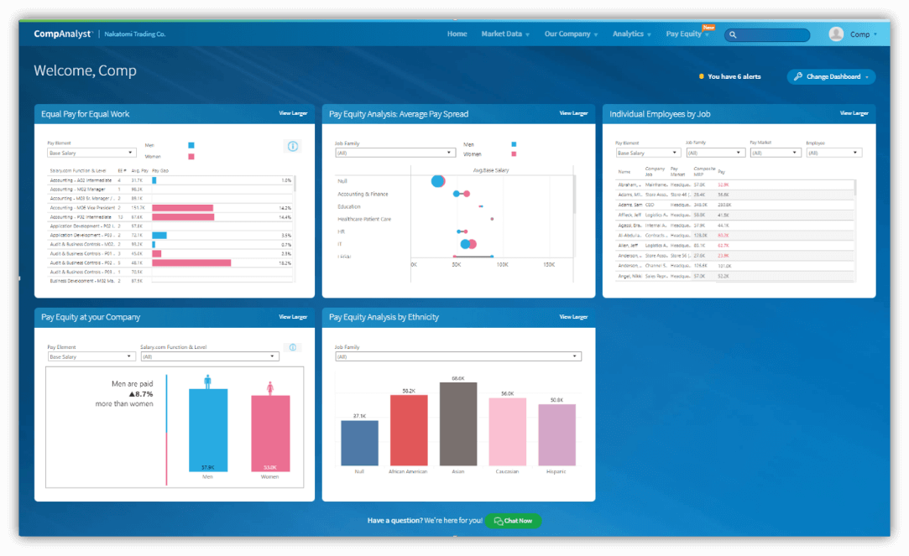The image size is (909, 556).
Task: Click the yellow alert dot icon
Action: (702, 76)
